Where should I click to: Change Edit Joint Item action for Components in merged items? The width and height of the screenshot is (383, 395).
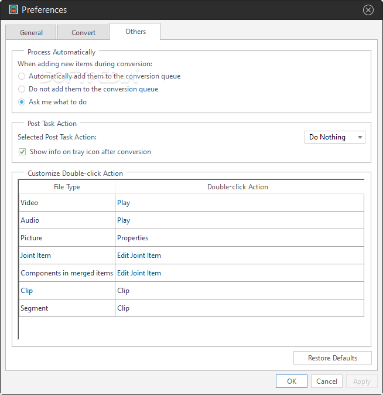pos(240,273)
